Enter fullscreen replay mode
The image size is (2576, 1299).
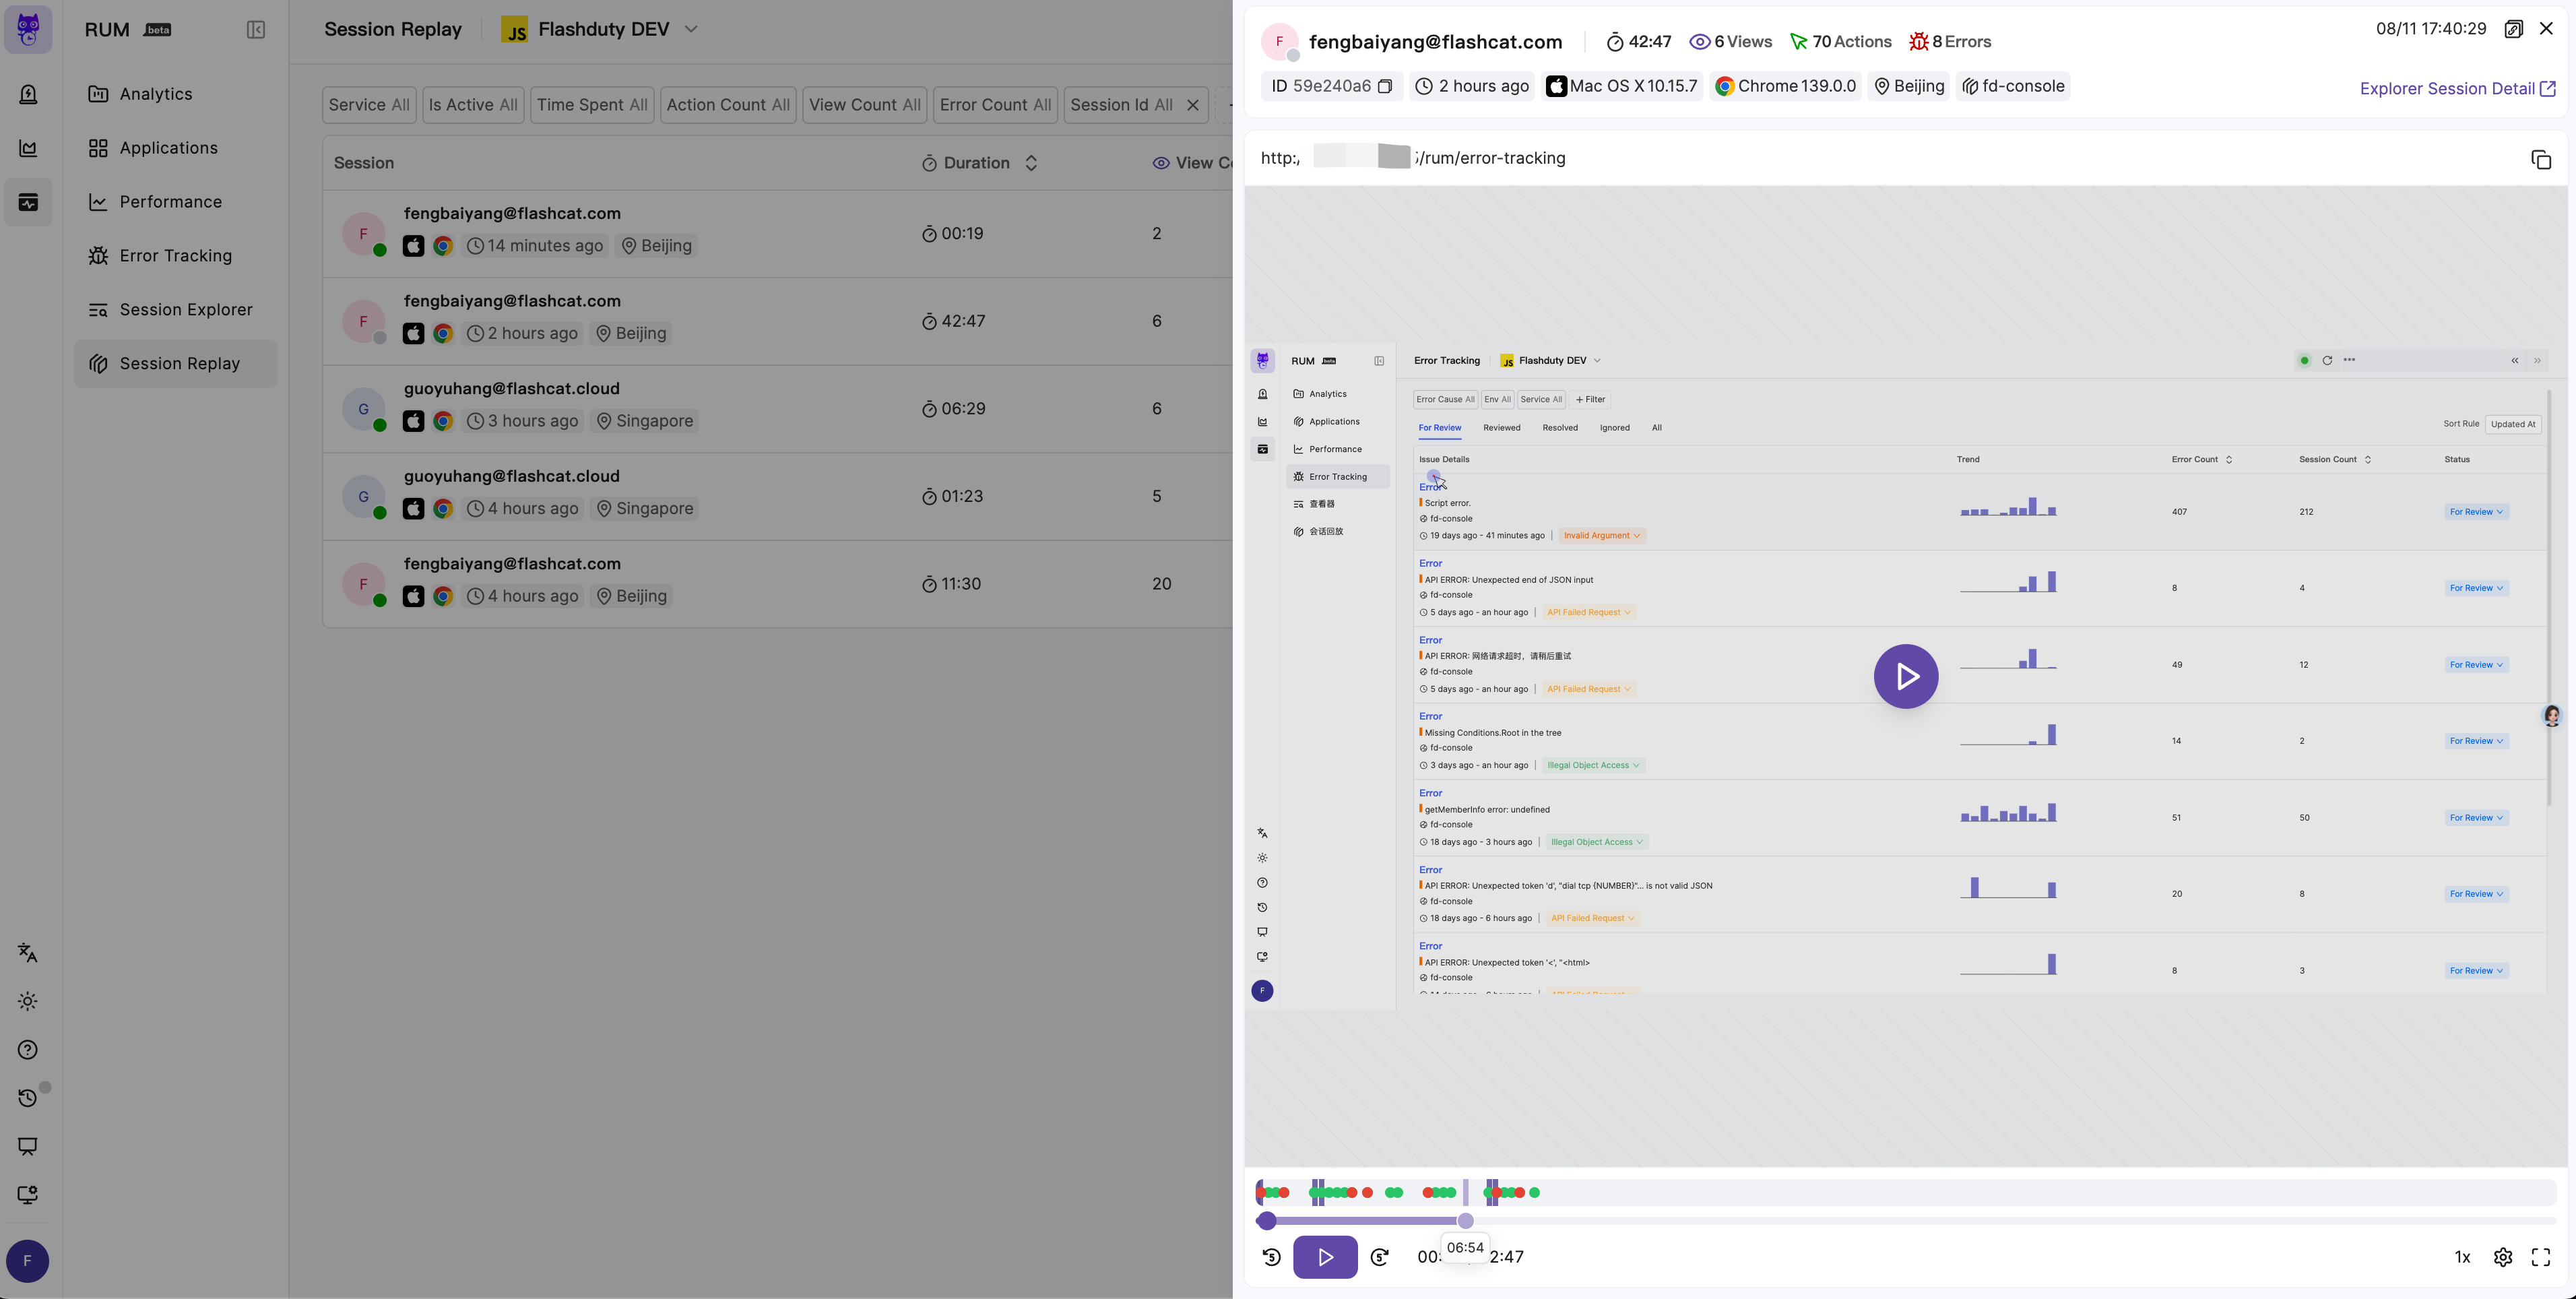coord(2541,1257)
